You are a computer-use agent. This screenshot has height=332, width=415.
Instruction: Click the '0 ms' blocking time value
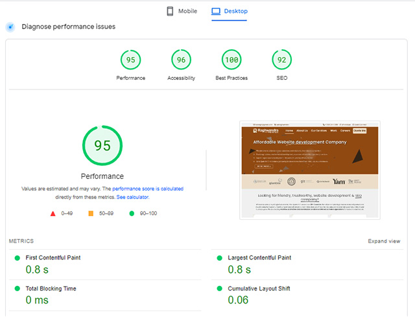point(37,300)
